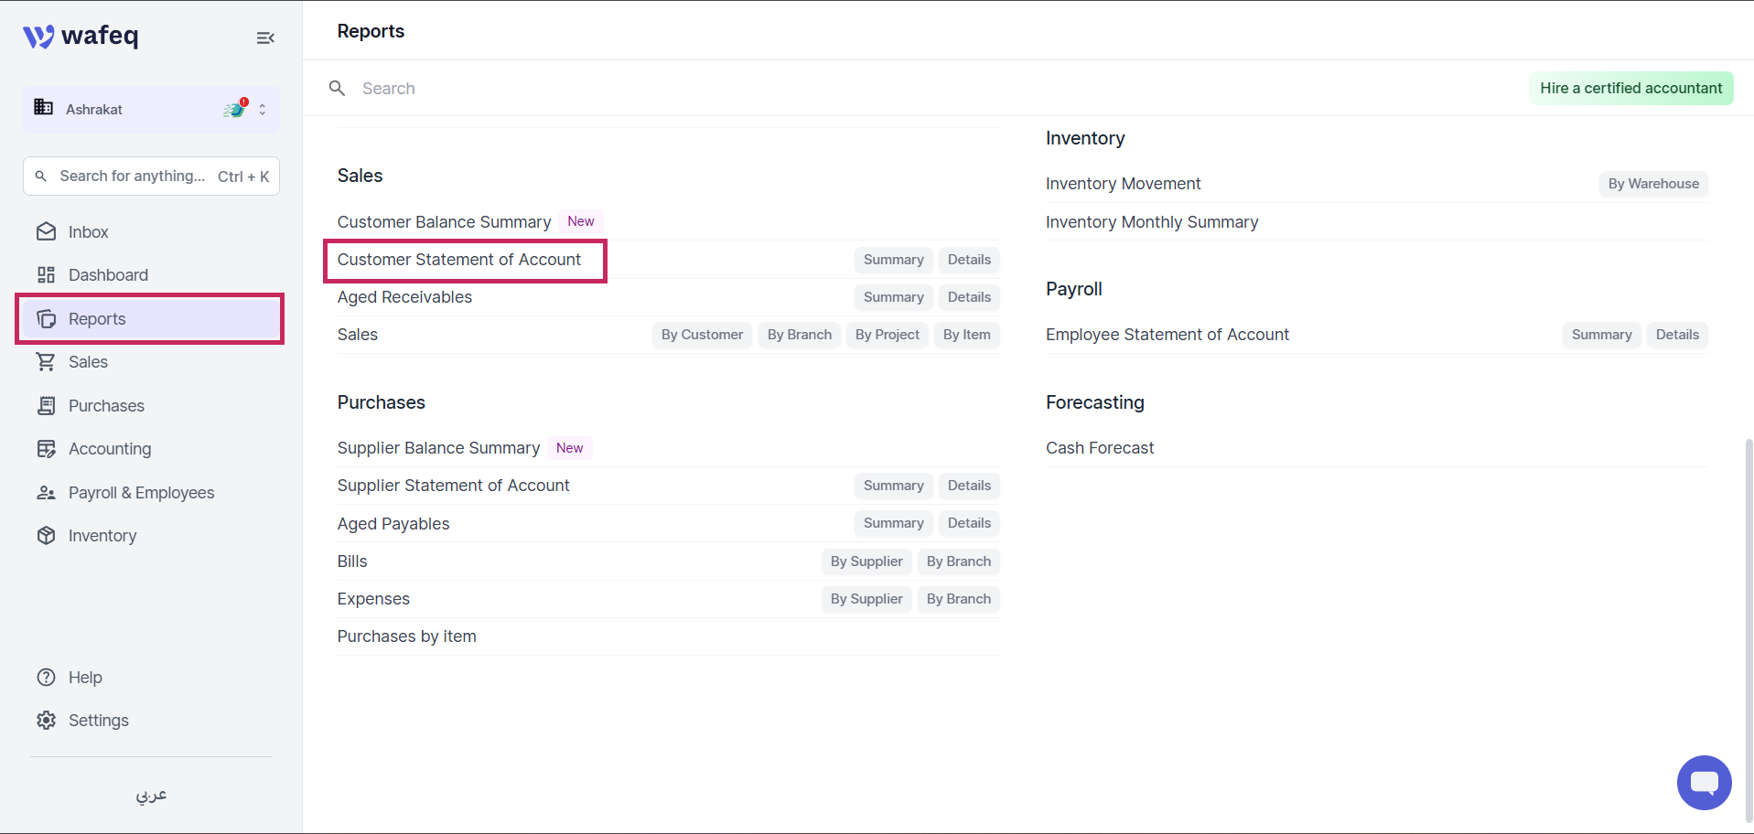This screenshot has height=834, width=1754.
Task: Click the Help question mark icon
Action: [x=47, y=677]
